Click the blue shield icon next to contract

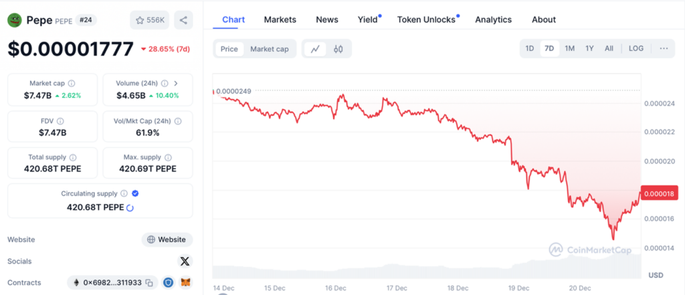(169, 283)
